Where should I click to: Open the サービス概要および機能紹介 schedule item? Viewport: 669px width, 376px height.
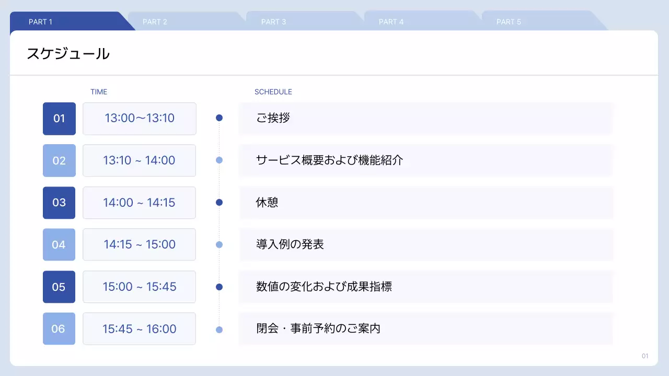(425, 160)
